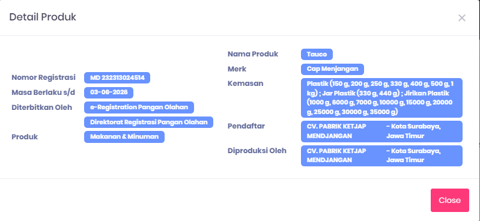Click the Masa Berlaku s/d label
The image size is (480, 221).
[43, 92]
